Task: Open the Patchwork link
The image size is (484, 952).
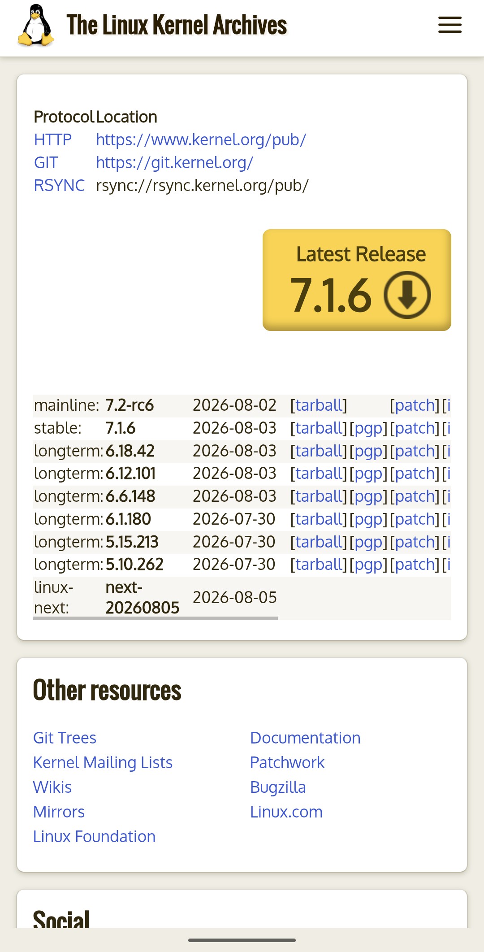Action: 287,763
